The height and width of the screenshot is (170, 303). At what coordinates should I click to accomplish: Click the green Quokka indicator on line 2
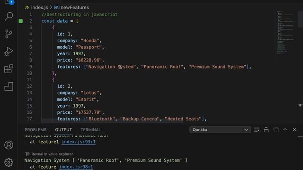(x=21, y=21)
